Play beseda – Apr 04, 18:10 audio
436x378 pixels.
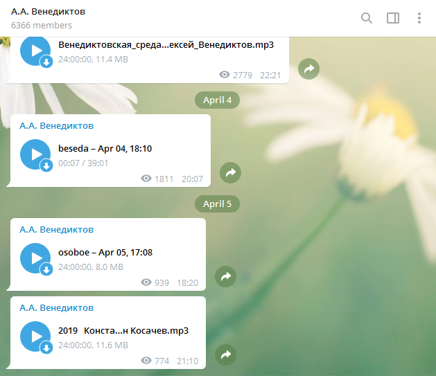click(x=35, y=154)
